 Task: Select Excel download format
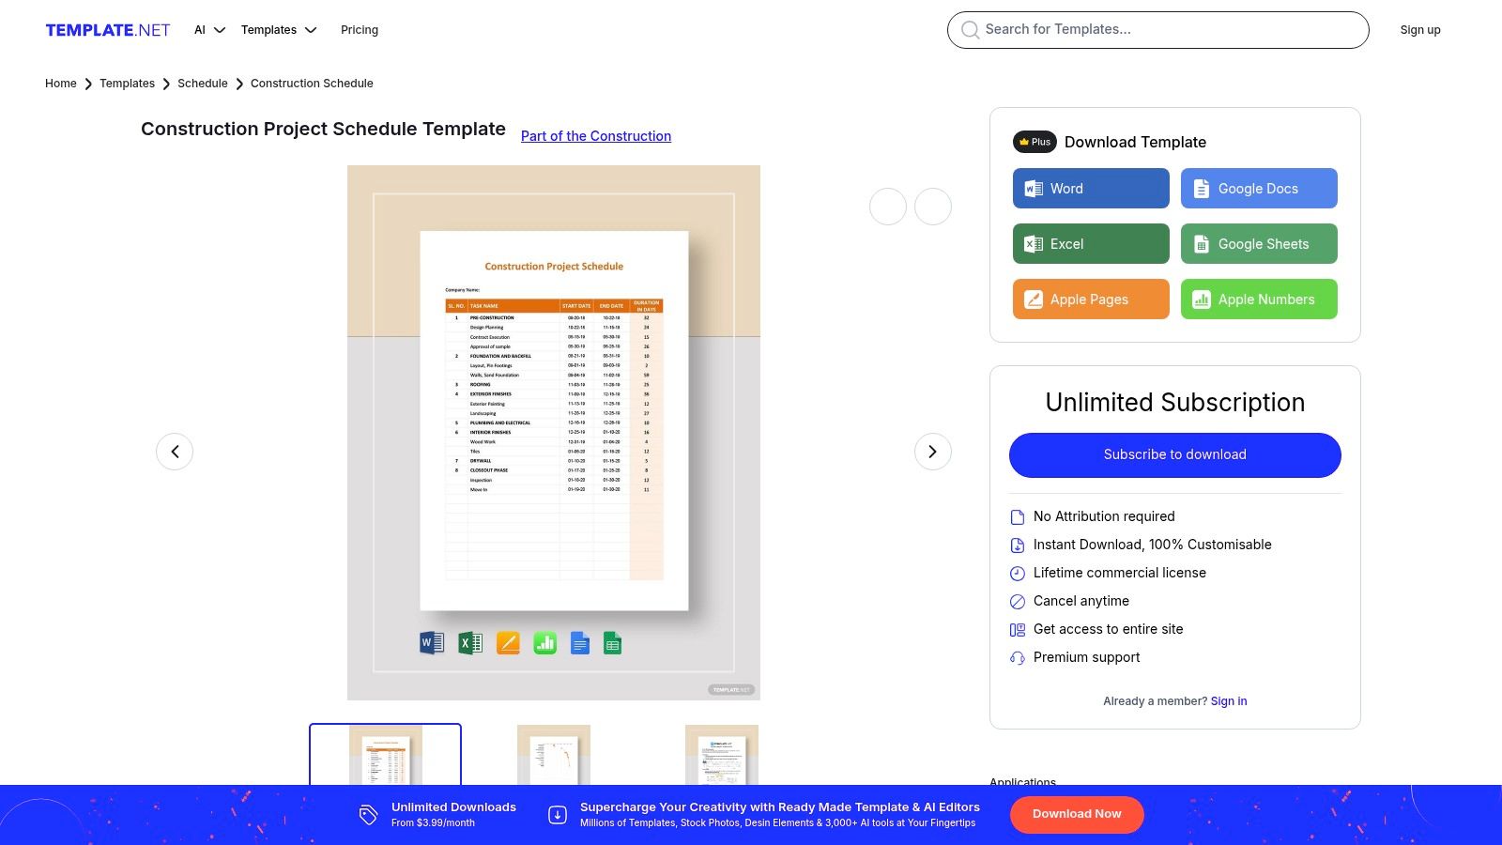pyautogui.click(x=1090, y=244)
